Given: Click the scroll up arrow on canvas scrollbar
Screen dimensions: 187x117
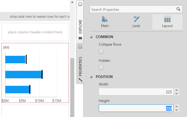Looking at the screenshot, I should [x=72, y=2].
